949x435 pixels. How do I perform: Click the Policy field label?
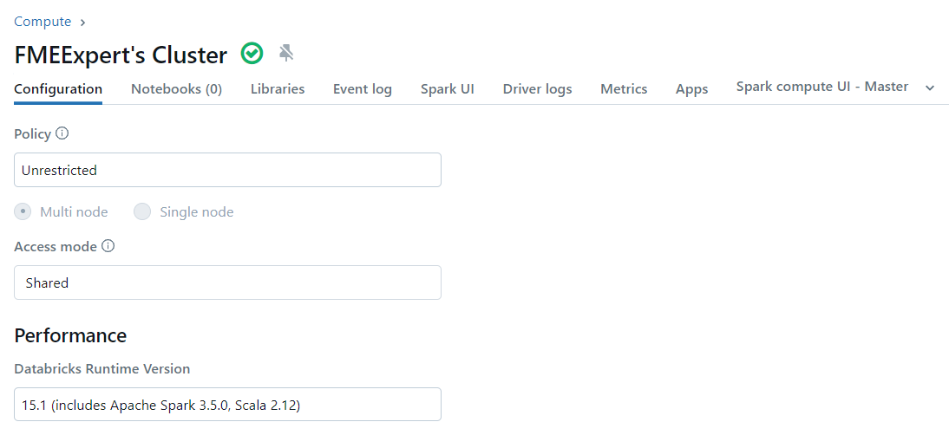click(x=33, y=134)
